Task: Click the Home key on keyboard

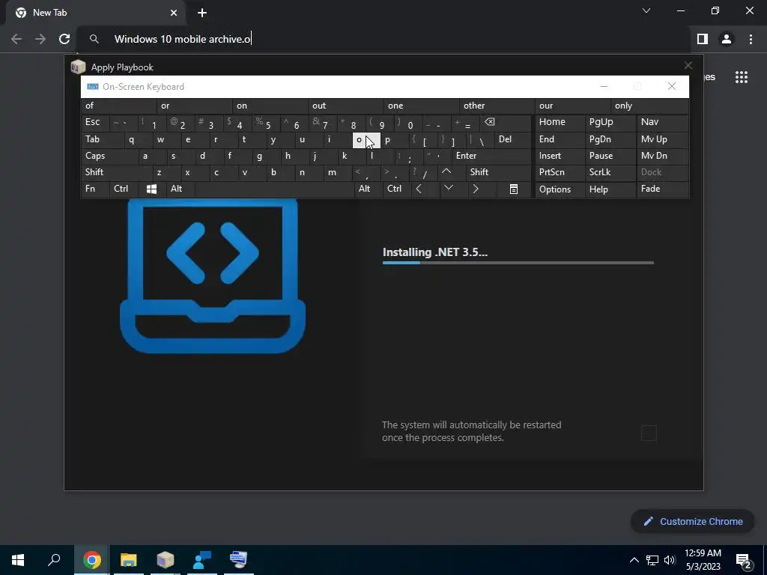Action: pyautogui.click(x=560, y=122)
